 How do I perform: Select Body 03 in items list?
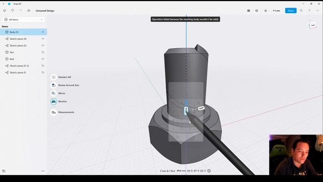coord(23,32)
